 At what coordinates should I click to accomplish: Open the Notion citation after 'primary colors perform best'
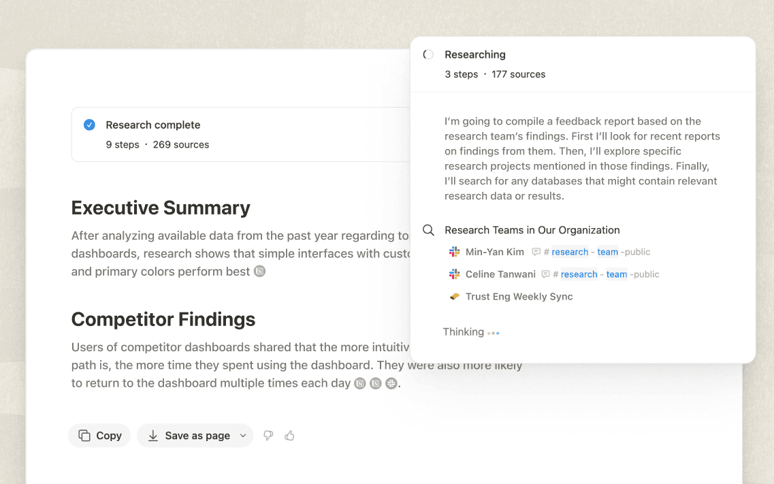[258, 272]
